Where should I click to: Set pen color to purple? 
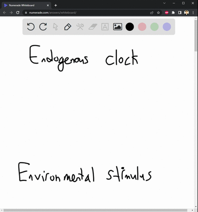167,27
